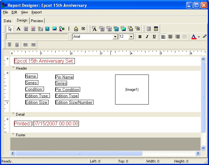Select the SubReport tool icon
The height and width of the screenshot is (165, 209).
156,29
